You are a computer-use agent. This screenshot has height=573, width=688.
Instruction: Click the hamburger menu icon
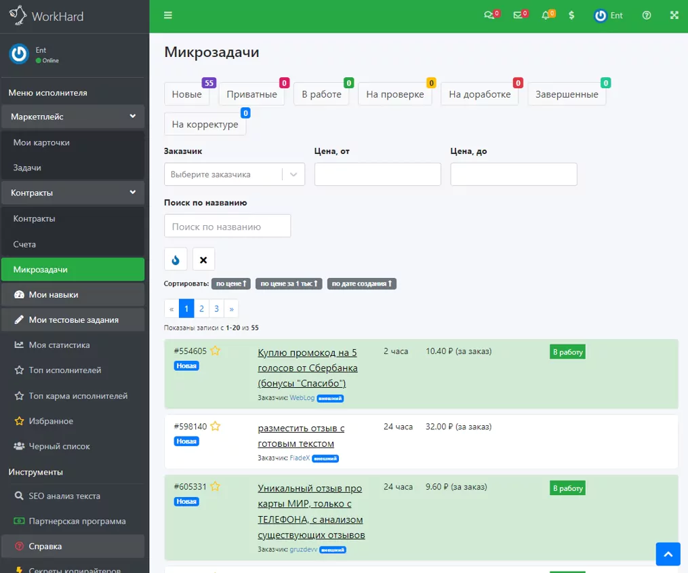click(167, 16)
